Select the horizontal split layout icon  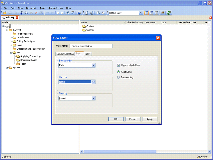(151, 13)
